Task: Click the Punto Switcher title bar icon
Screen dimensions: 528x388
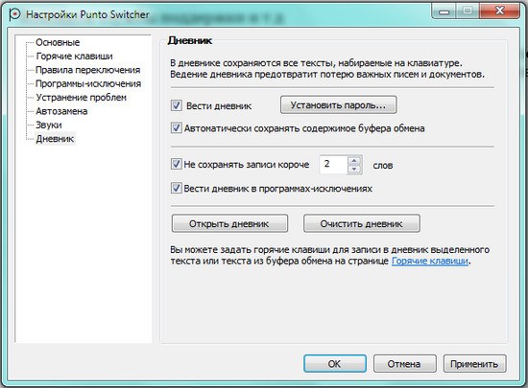Action: [x=14, y=14]
